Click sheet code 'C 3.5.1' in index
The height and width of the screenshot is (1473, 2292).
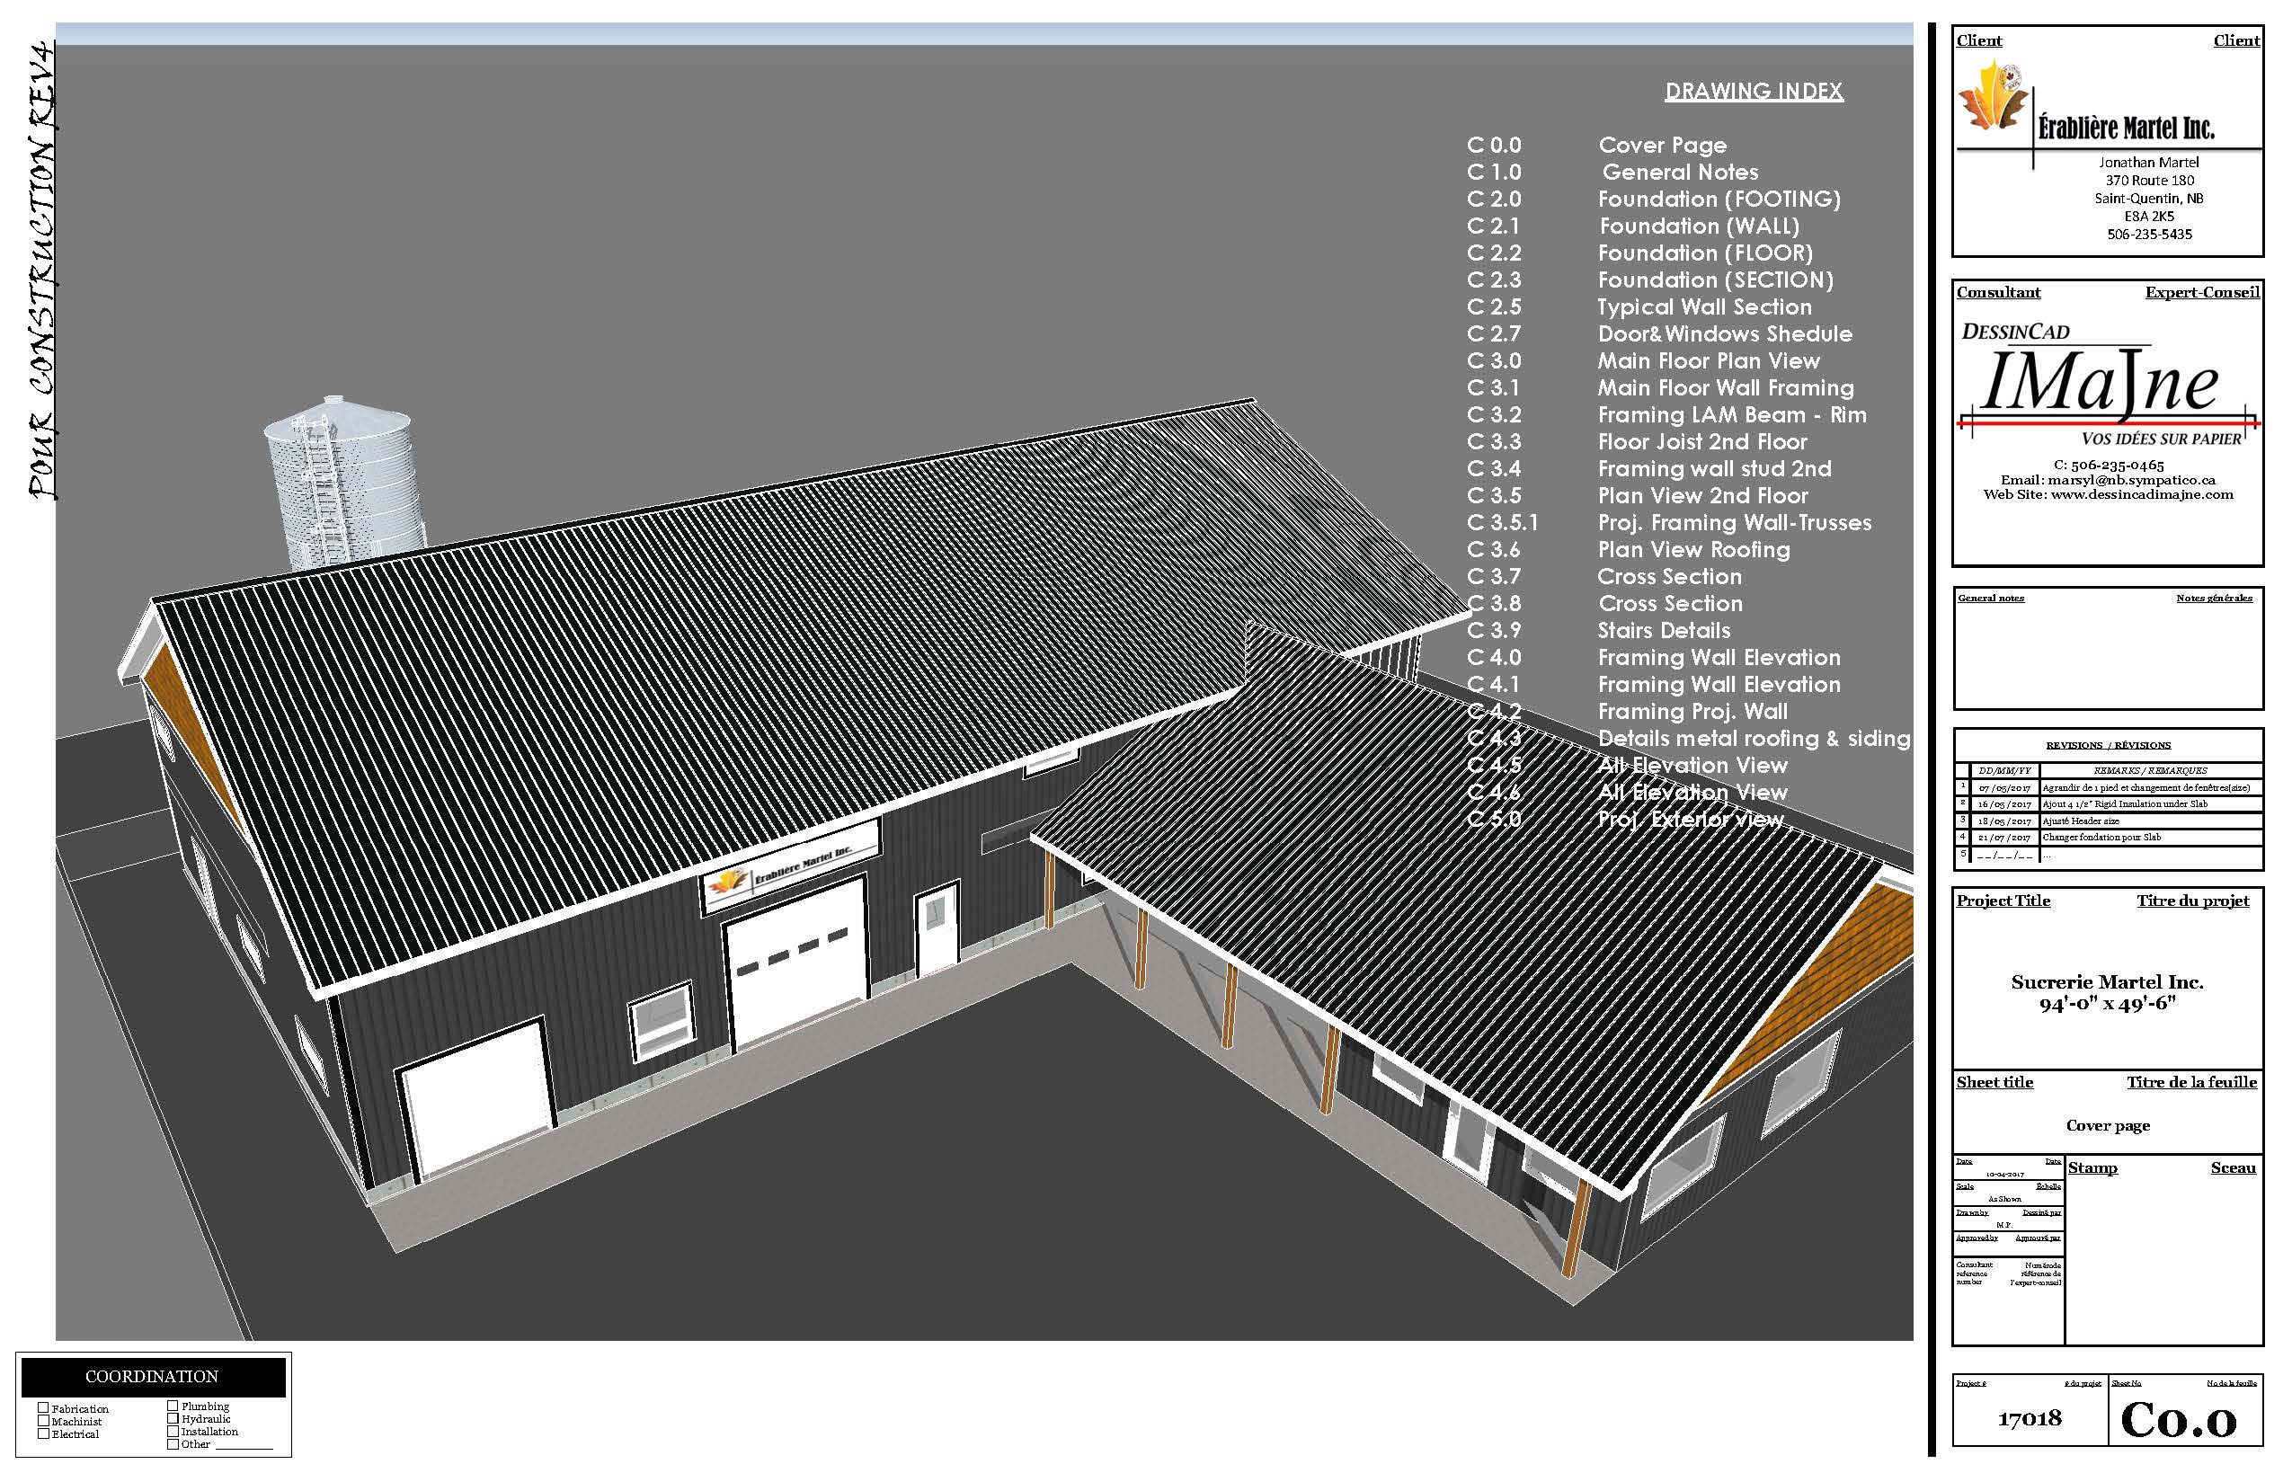pyautogui.click(x=1502, y=522)
